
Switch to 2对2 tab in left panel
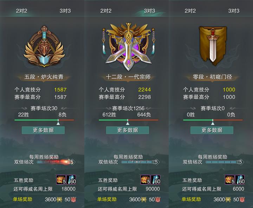pyautogui.click(x=22, y=11)
